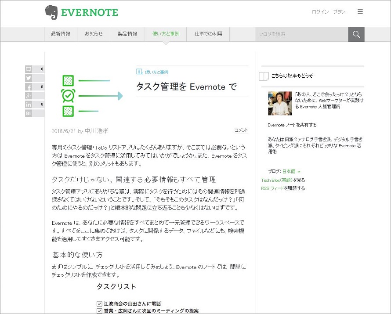Screen dimensions: 391x314
Task: Click the open book icon beside こちらの記事もどうぞ
Action: coord(264,76)
